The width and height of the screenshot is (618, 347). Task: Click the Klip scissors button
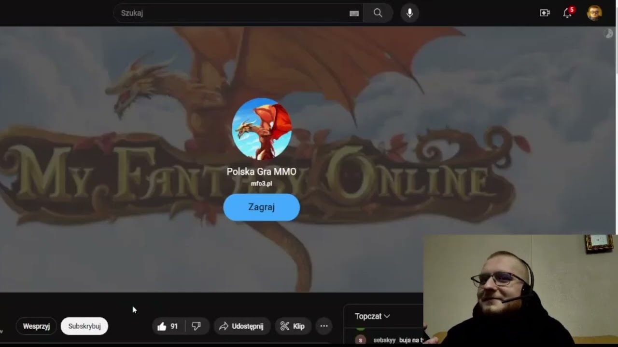point(293,326)
